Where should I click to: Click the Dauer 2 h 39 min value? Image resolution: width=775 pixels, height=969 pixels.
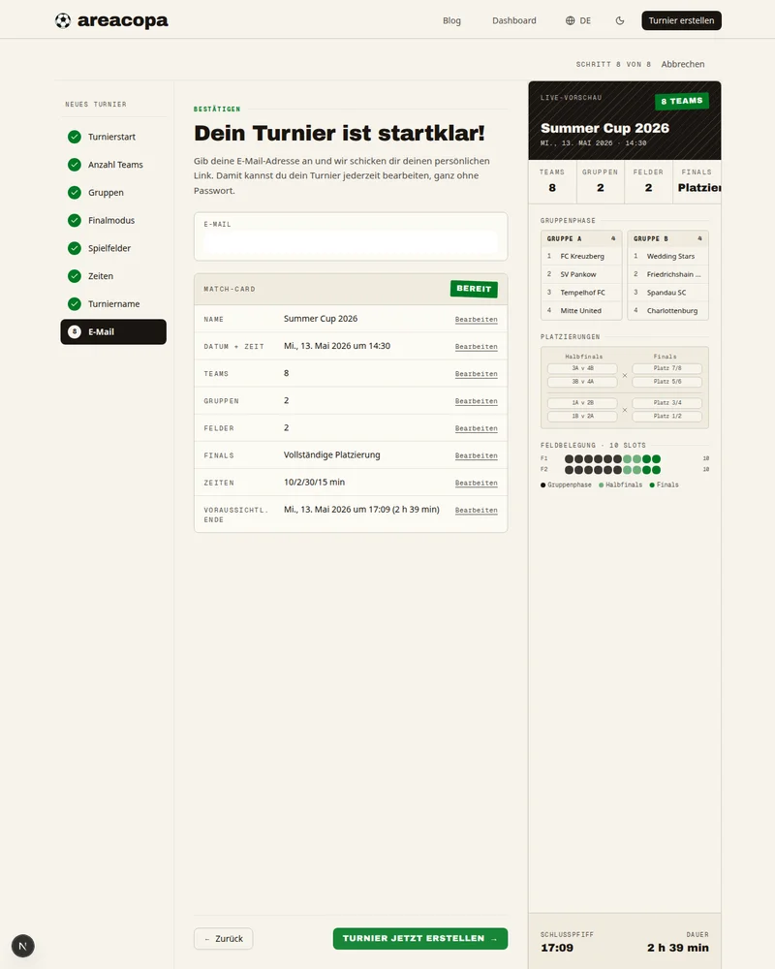tap(678, 948)
